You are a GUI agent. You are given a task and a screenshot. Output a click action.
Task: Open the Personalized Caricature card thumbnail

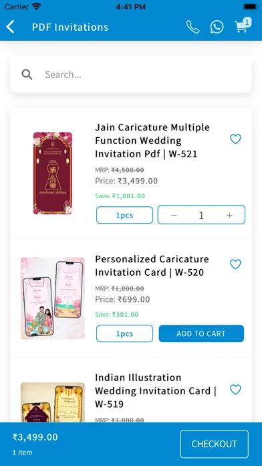[53, 298]
